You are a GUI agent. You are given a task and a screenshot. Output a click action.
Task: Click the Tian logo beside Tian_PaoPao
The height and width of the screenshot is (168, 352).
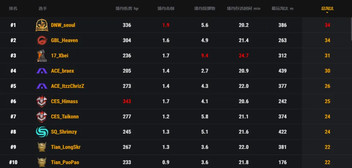[x=42, y=162]
